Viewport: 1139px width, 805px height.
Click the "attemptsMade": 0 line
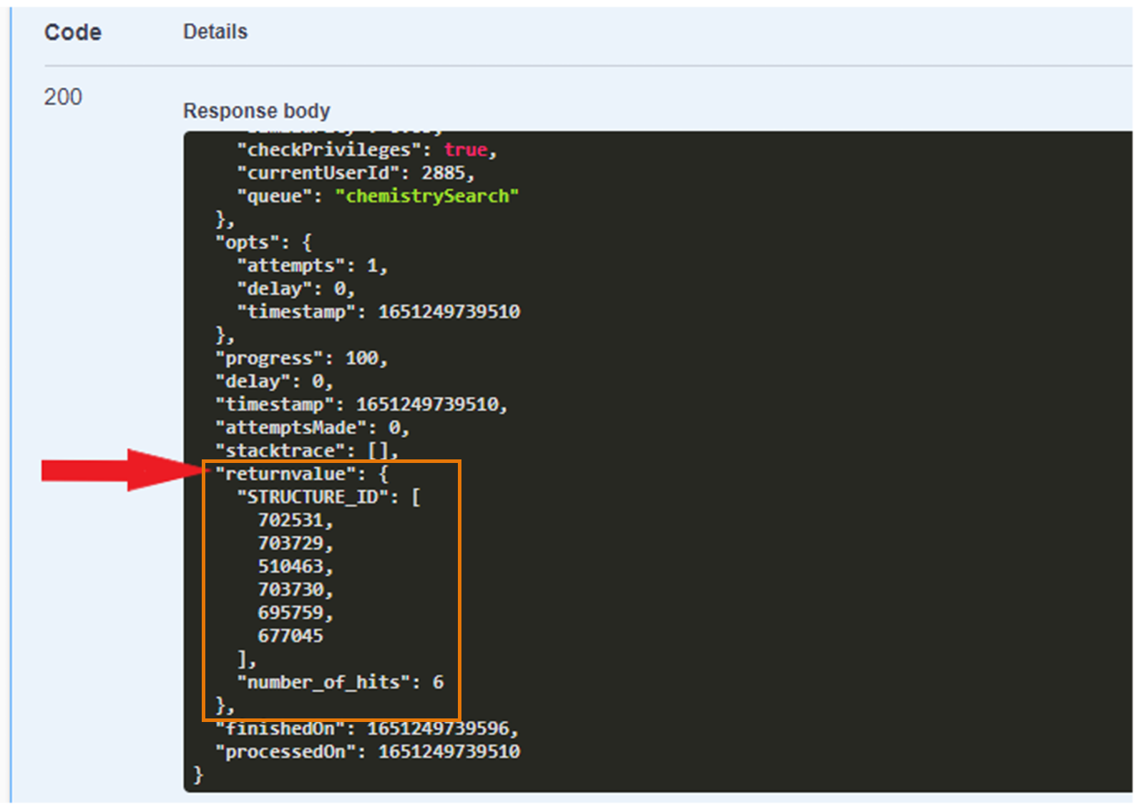313,427
